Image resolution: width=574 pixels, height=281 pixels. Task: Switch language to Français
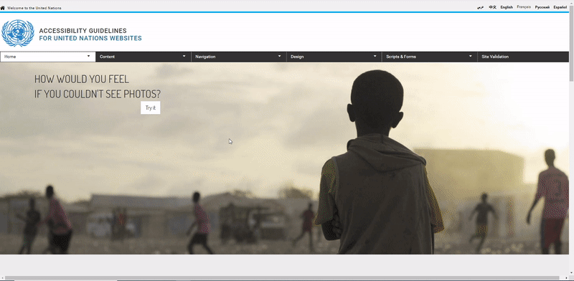pos(524,7)
